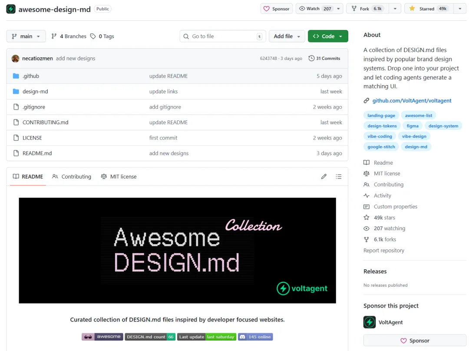Viewport: 469px width, 351px height.
Task: Open github.com/VoltAgent/voltagent link
Action: 412,100
